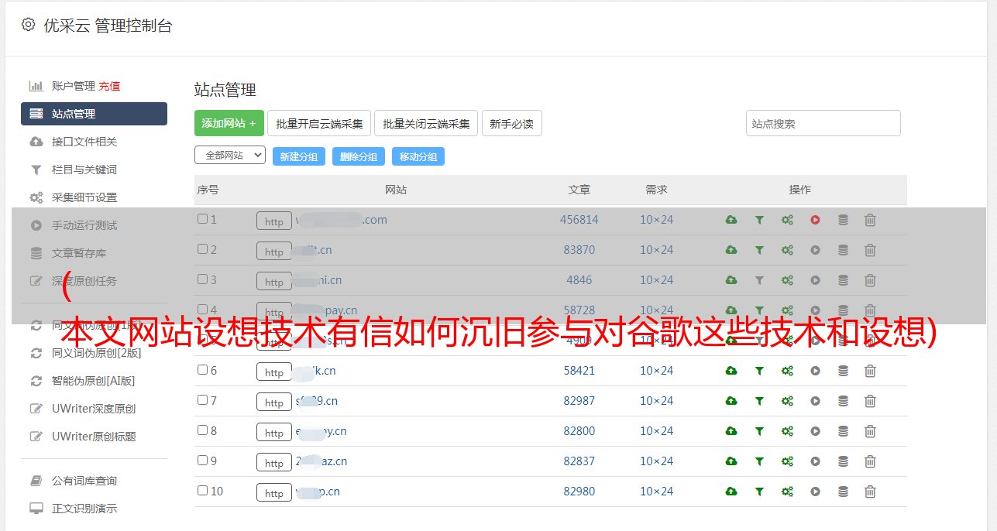Screen dimensions: 997x531
Task: Click the http button in row 10
Action: coord(274,492)
